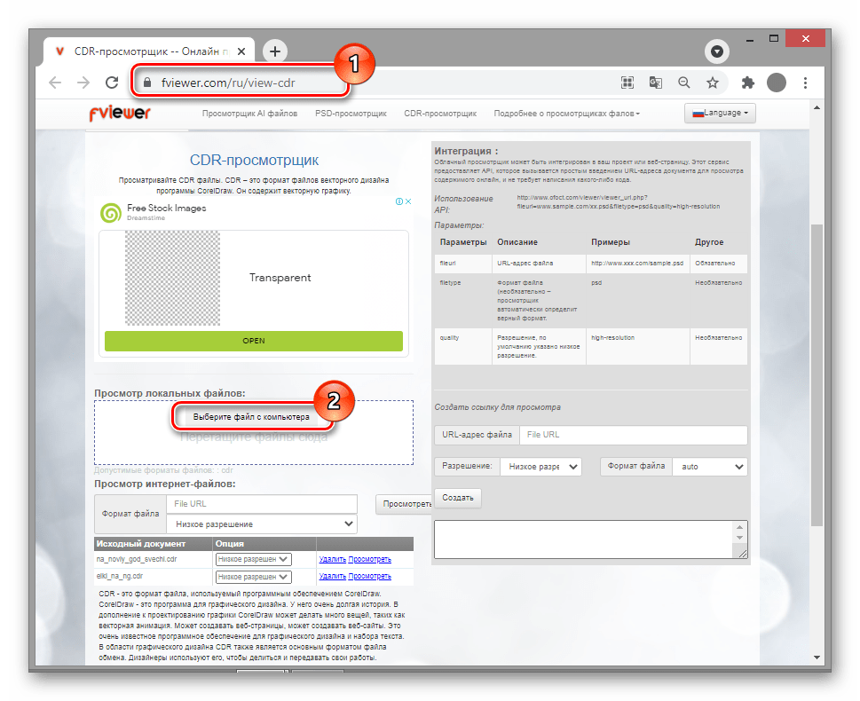Click the CDR-просмотрщик page heading
The width and height of the screenshot is (860, 701).
pyautogui.click(x=254, y=161)
